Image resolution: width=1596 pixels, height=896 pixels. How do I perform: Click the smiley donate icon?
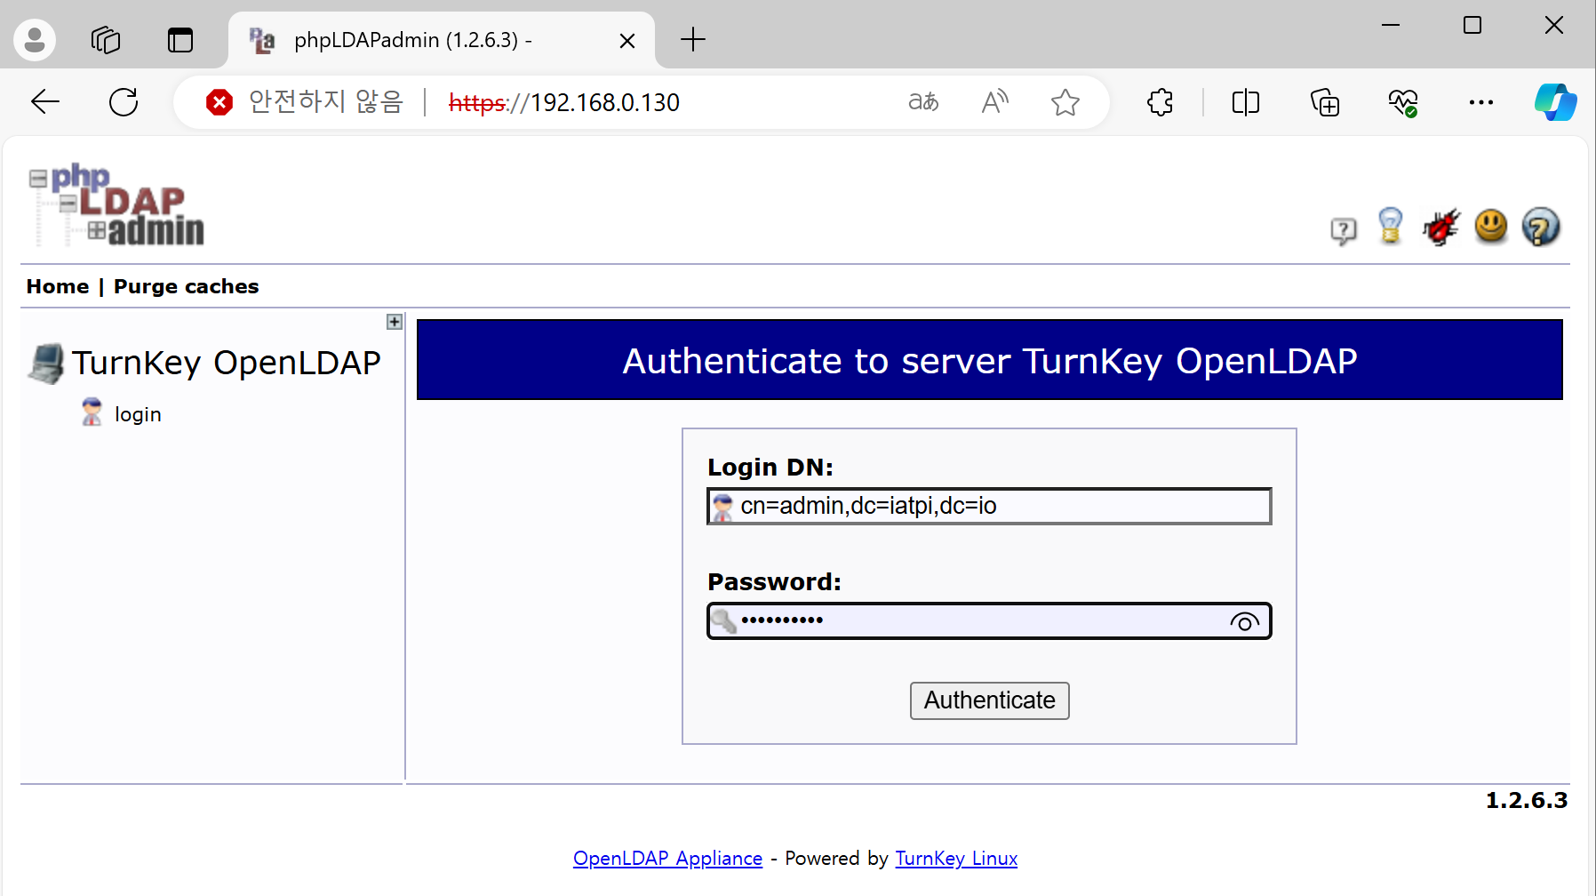[1491, 226]
